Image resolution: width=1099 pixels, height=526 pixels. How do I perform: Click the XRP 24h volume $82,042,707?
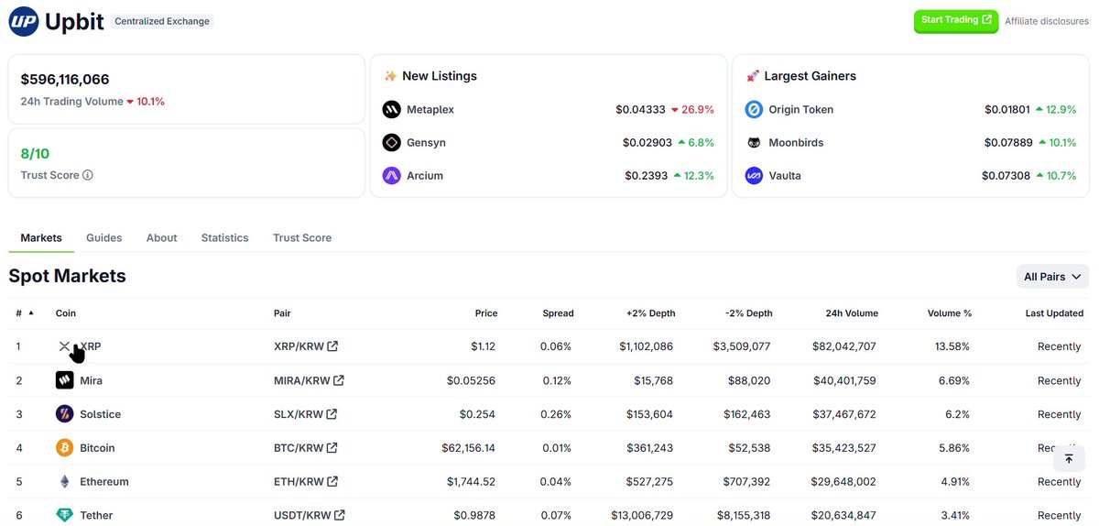tap(844, 346)
